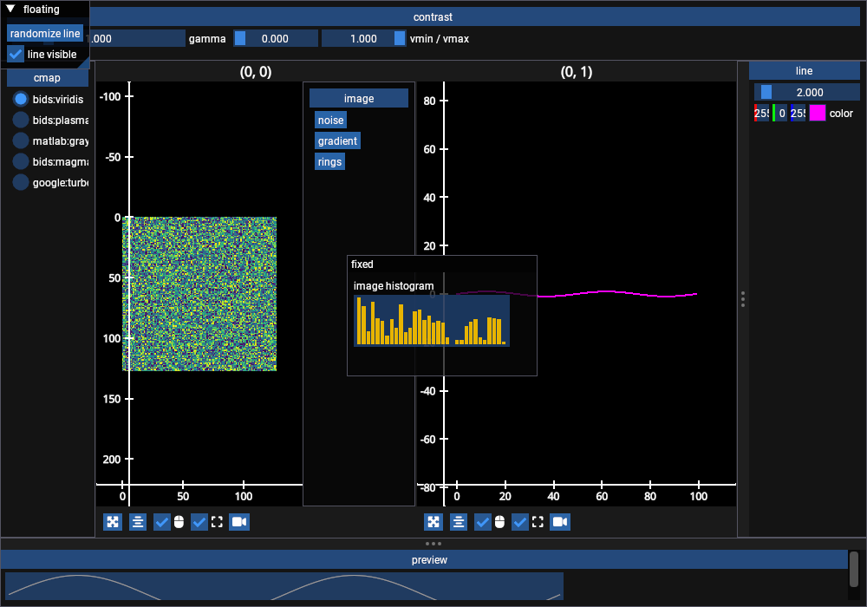Click the line panel header
This screenshot has width=867, height=607.
tap(804, 71)
